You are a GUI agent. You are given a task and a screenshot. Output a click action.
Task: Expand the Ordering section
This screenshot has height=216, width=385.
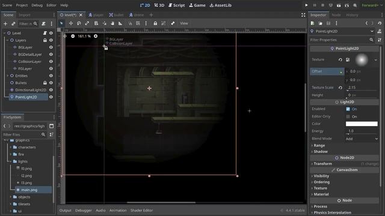(321, 182)
